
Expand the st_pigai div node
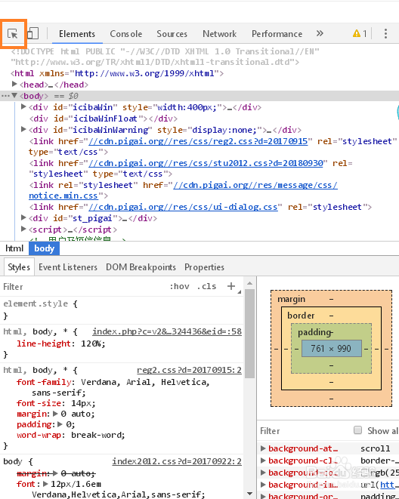point(23,217)
